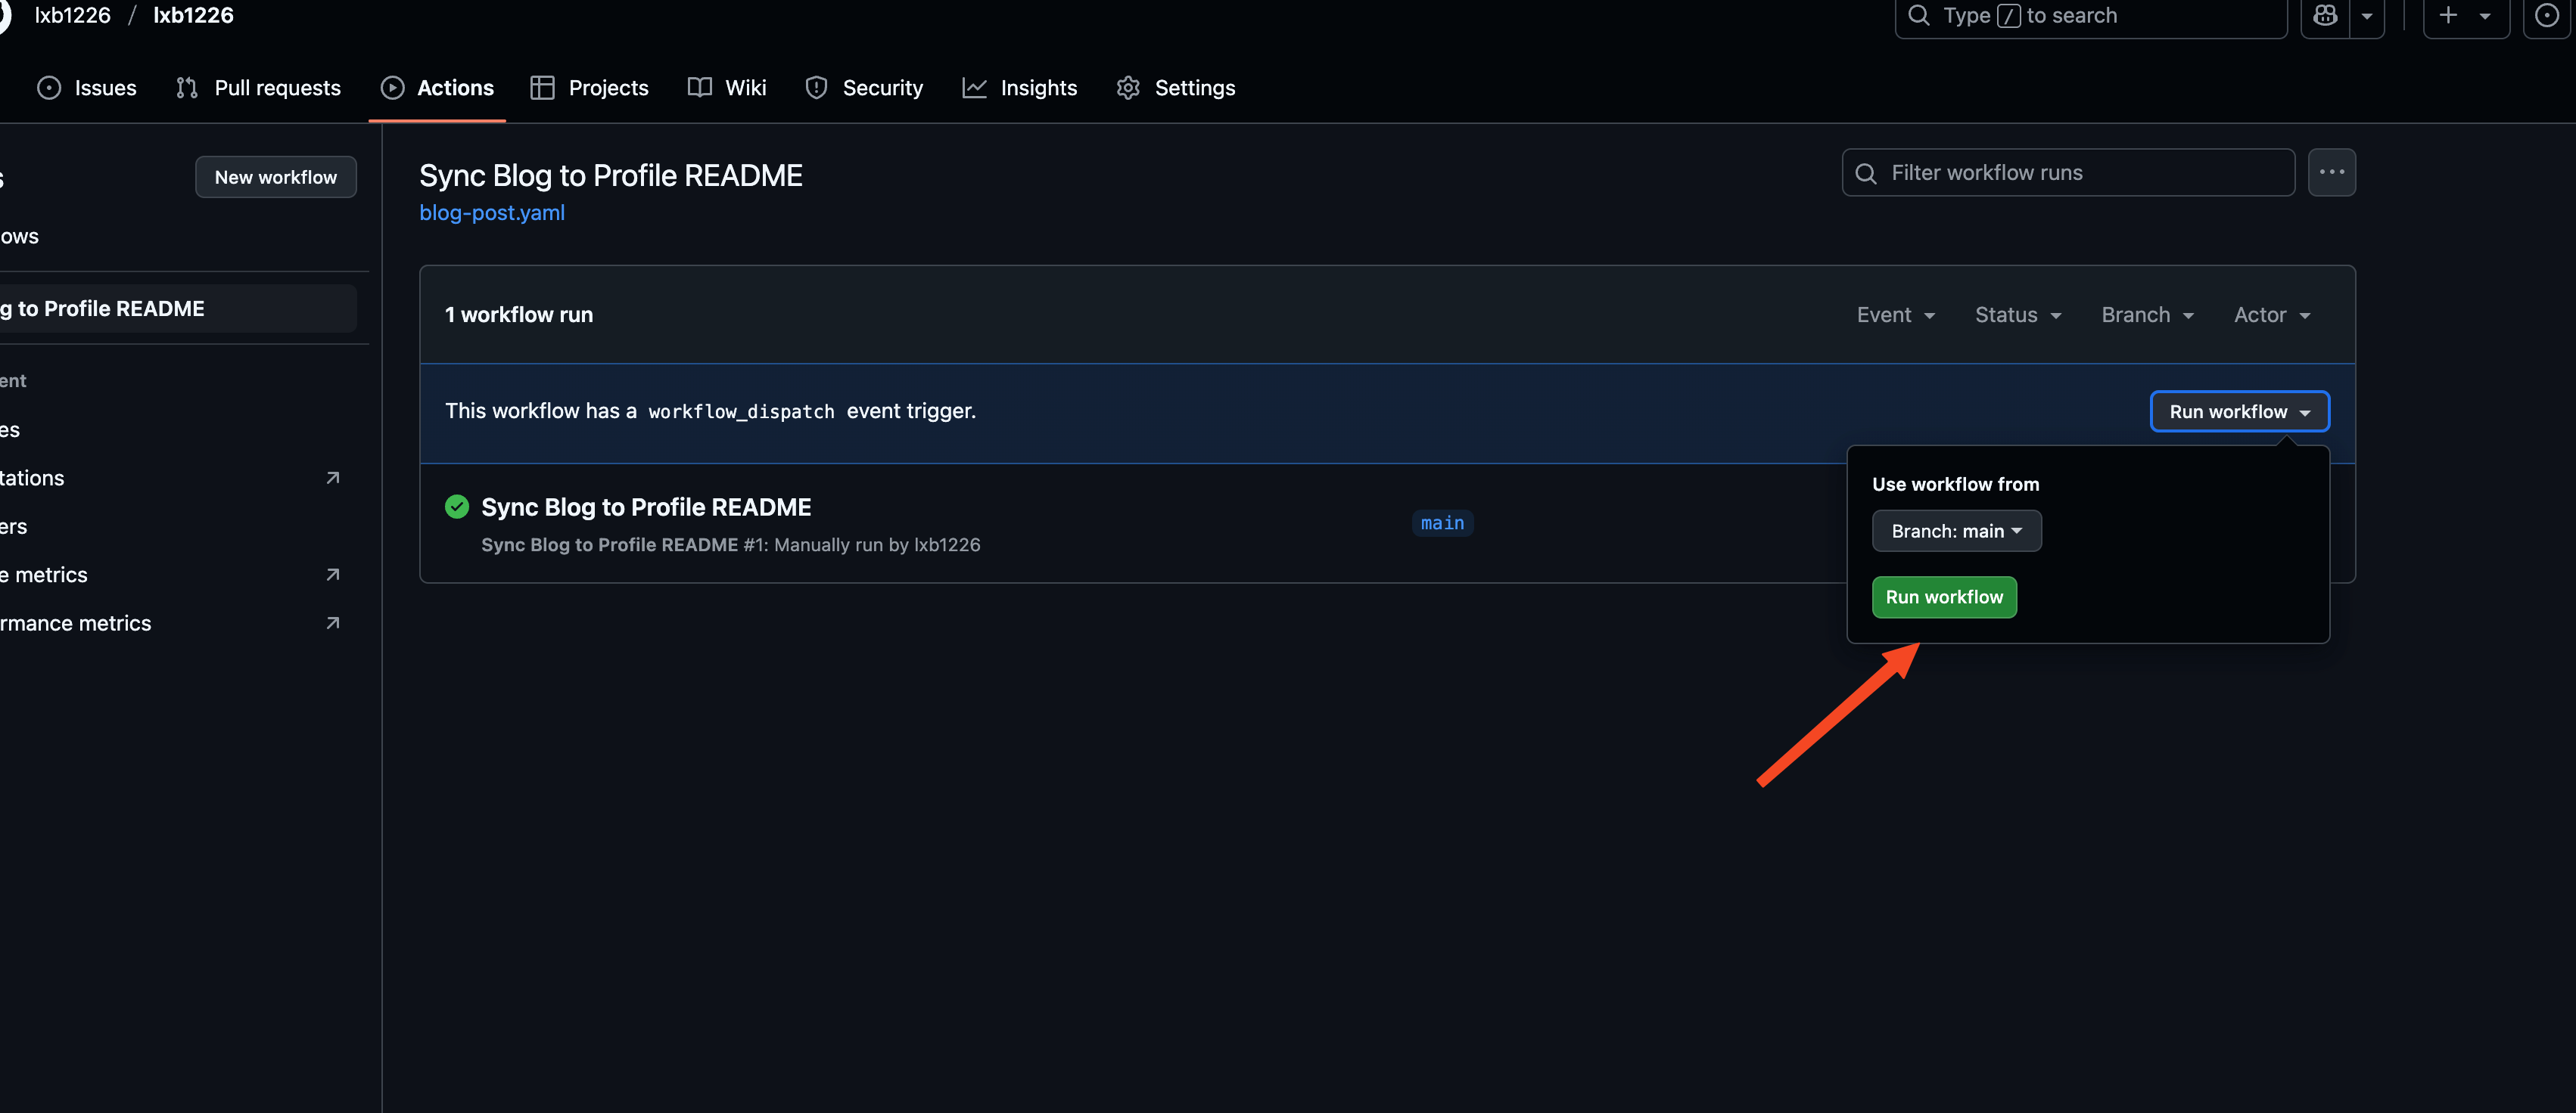Toggle the blue Run workflow dropdown

pyautogui.click(x=2239, y=411)
